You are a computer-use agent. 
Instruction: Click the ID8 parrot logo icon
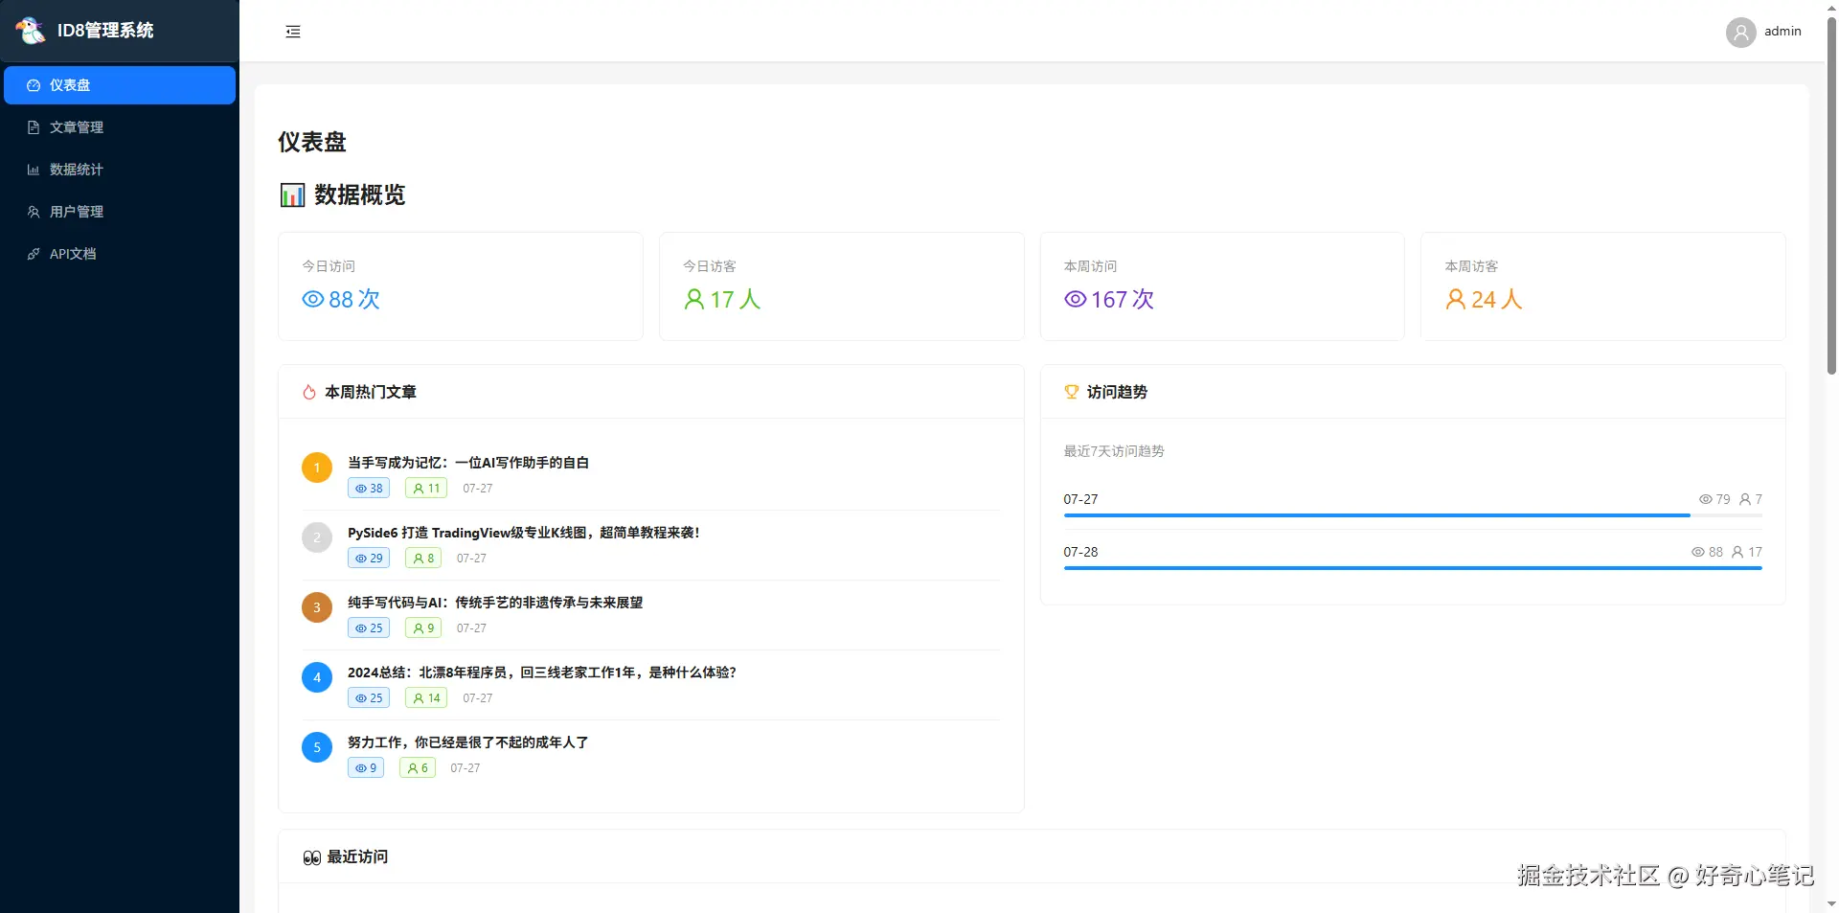click(31, 31)
